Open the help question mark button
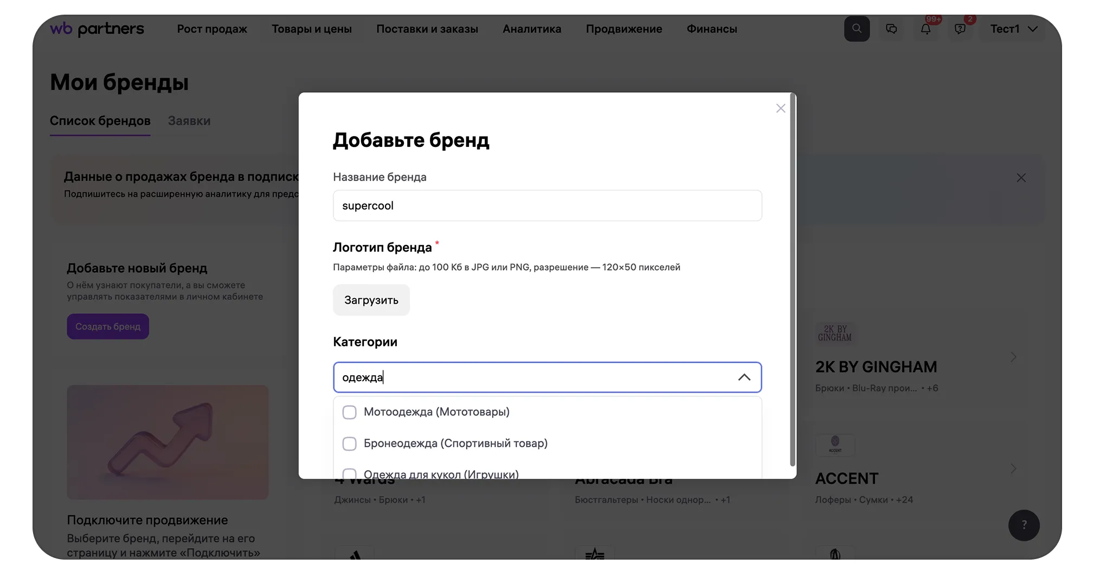 click(1024, 525)
